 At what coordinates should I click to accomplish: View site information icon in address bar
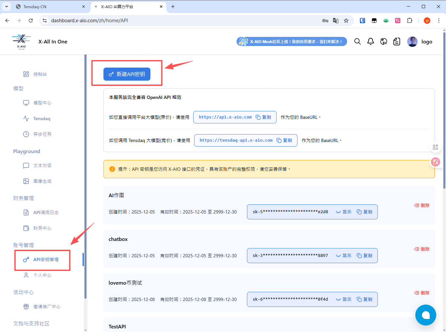click(45, 21)
